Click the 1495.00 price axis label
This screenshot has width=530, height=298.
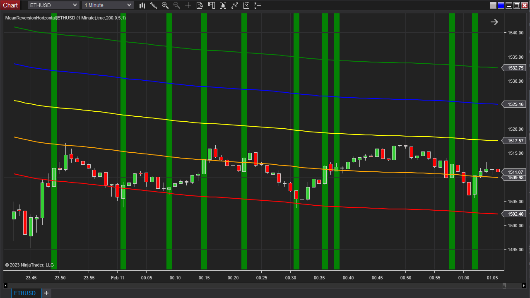[516, 250]
